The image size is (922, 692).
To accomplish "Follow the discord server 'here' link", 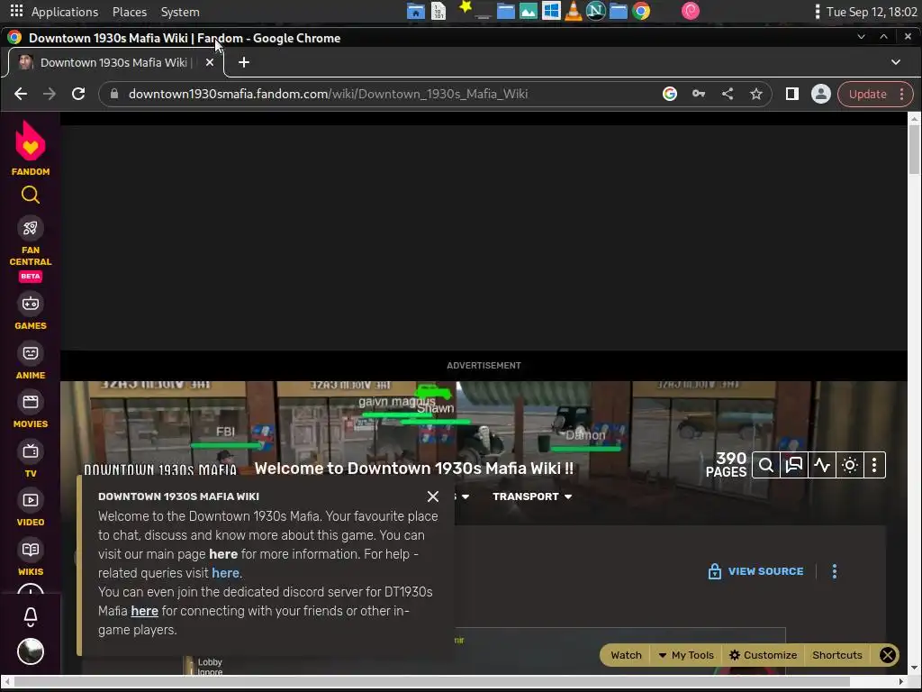I will click(144, 611).
